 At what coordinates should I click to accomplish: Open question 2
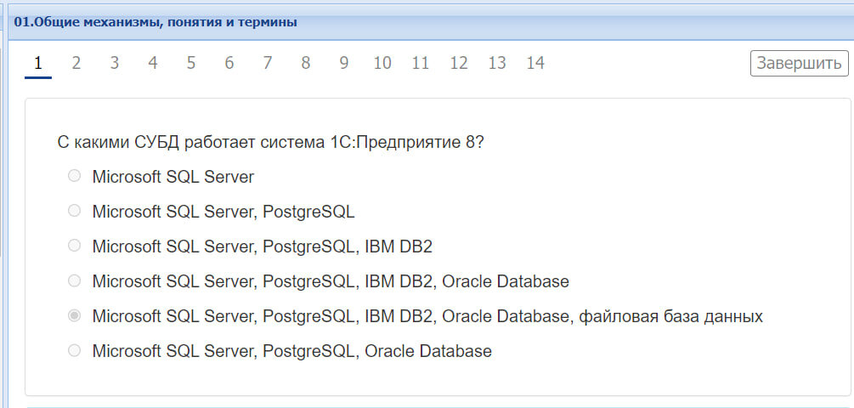click(76, 64)
